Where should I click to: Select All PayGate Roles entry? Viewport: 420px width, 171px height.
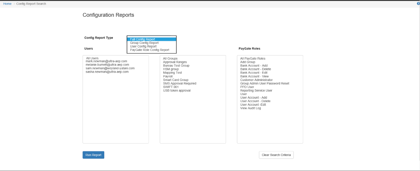tap(253, 59)
